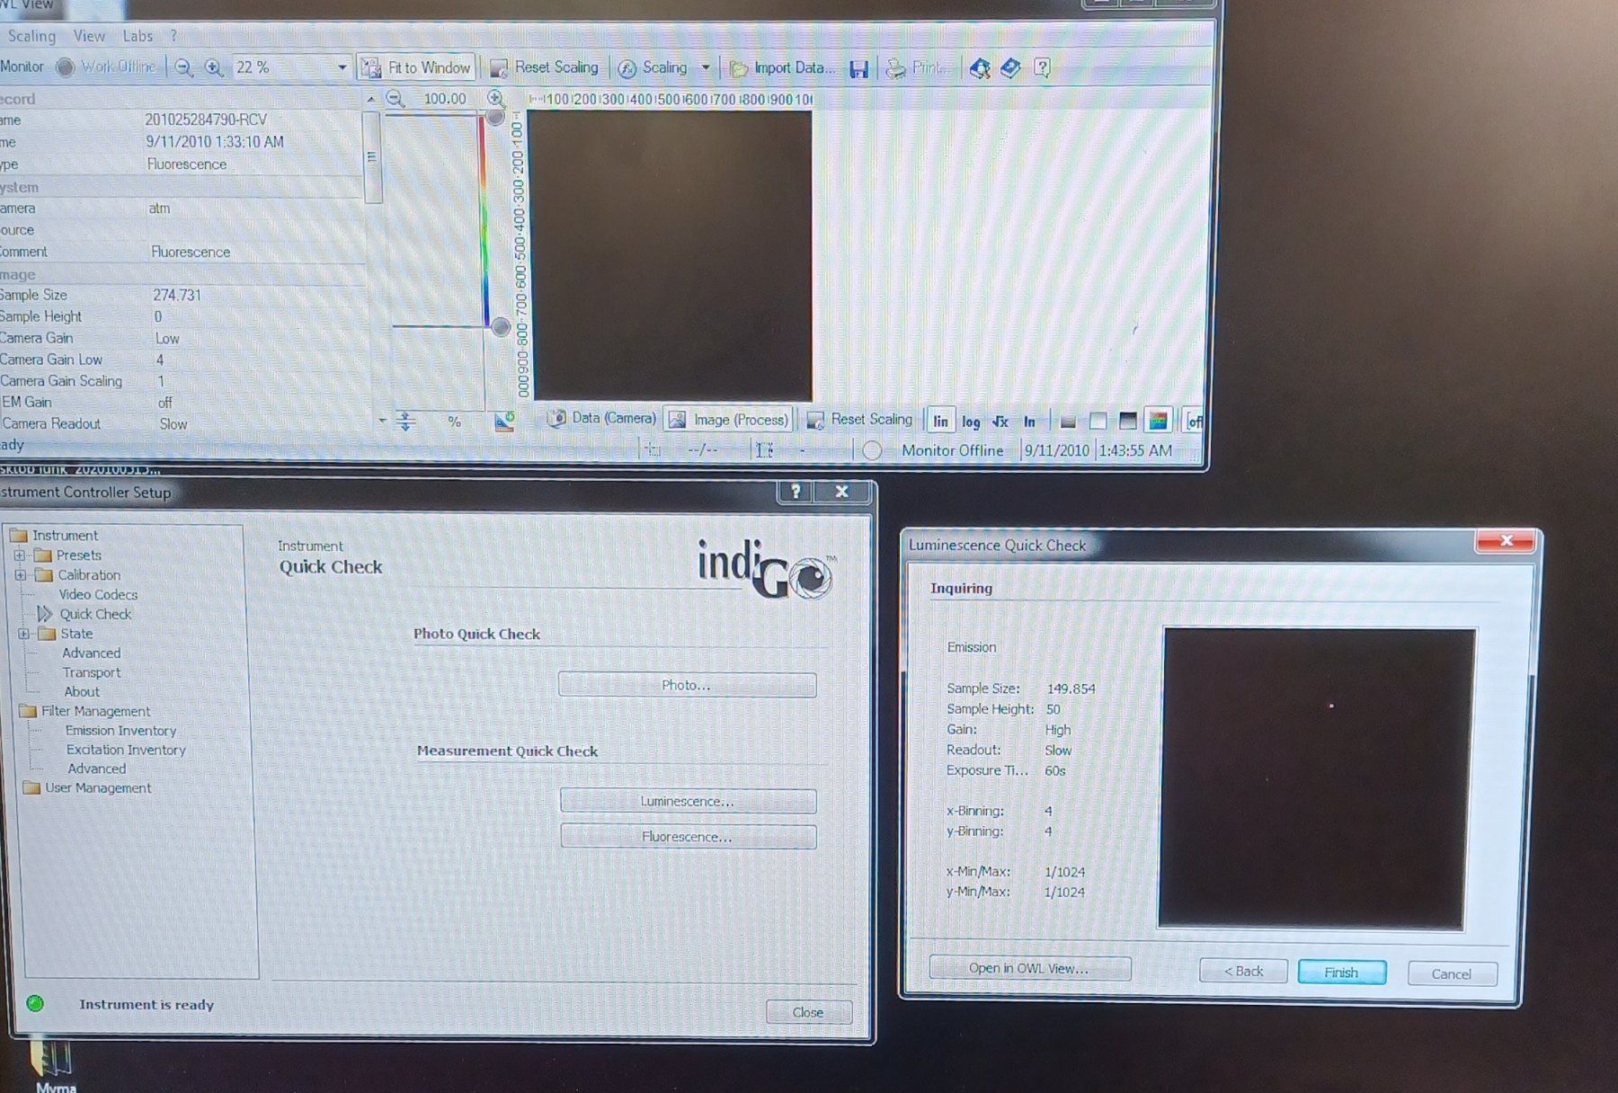1618x1093 pixels.
Task: Click the percent scaling icon
Action: (454, 422)
